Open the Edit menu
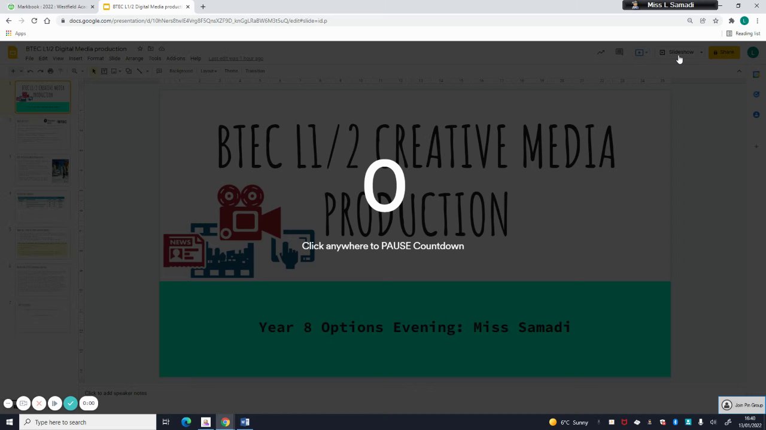The height and width of the screenshot is (430, 766). pyautogui.click(x=43, y=59)
